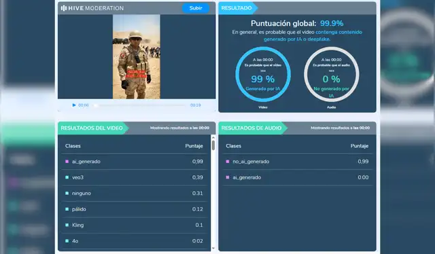Click the 00:19 video duration label
435x254 pixels.
coord(195,105)
